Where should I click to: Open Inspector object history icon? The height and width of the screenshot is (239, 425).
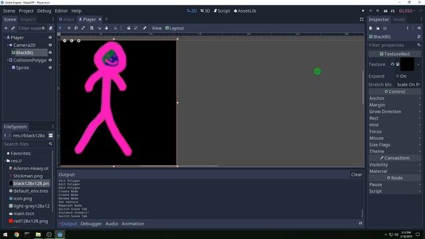point(419,28)
